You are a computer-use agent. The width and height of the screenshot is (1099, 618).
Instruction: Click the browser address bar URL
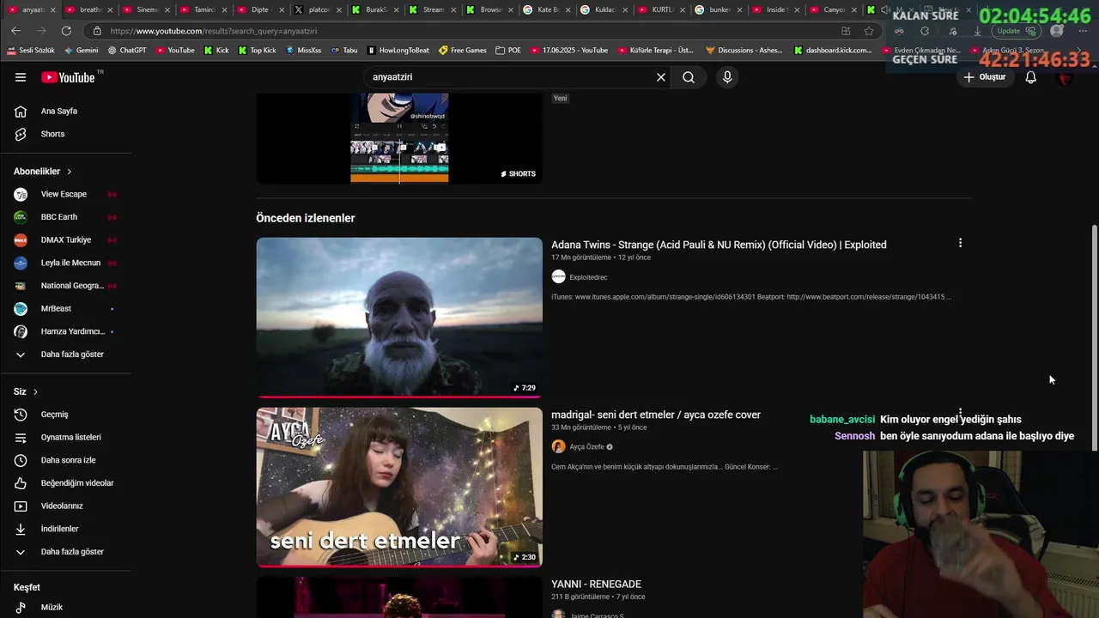tap(214, 31)
